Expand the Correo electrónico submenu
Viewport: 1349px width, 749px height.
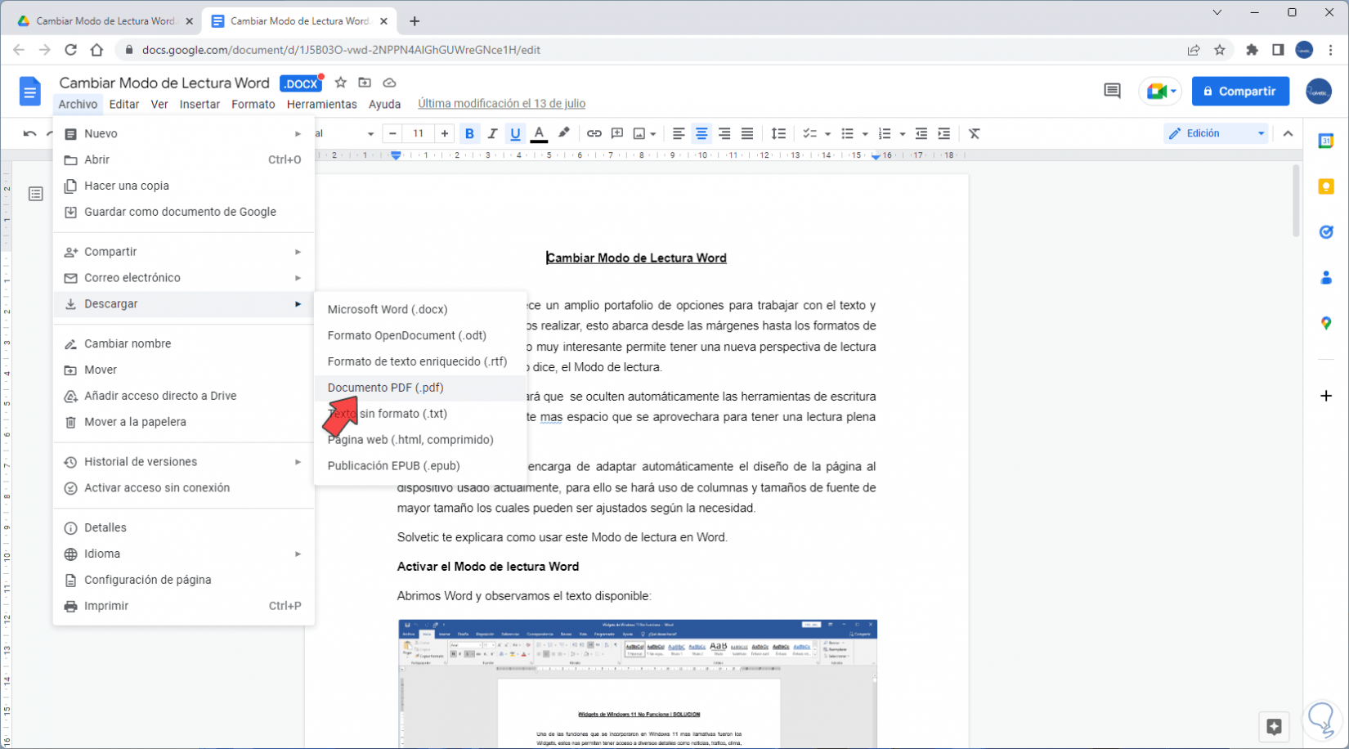tap(184, 278)
